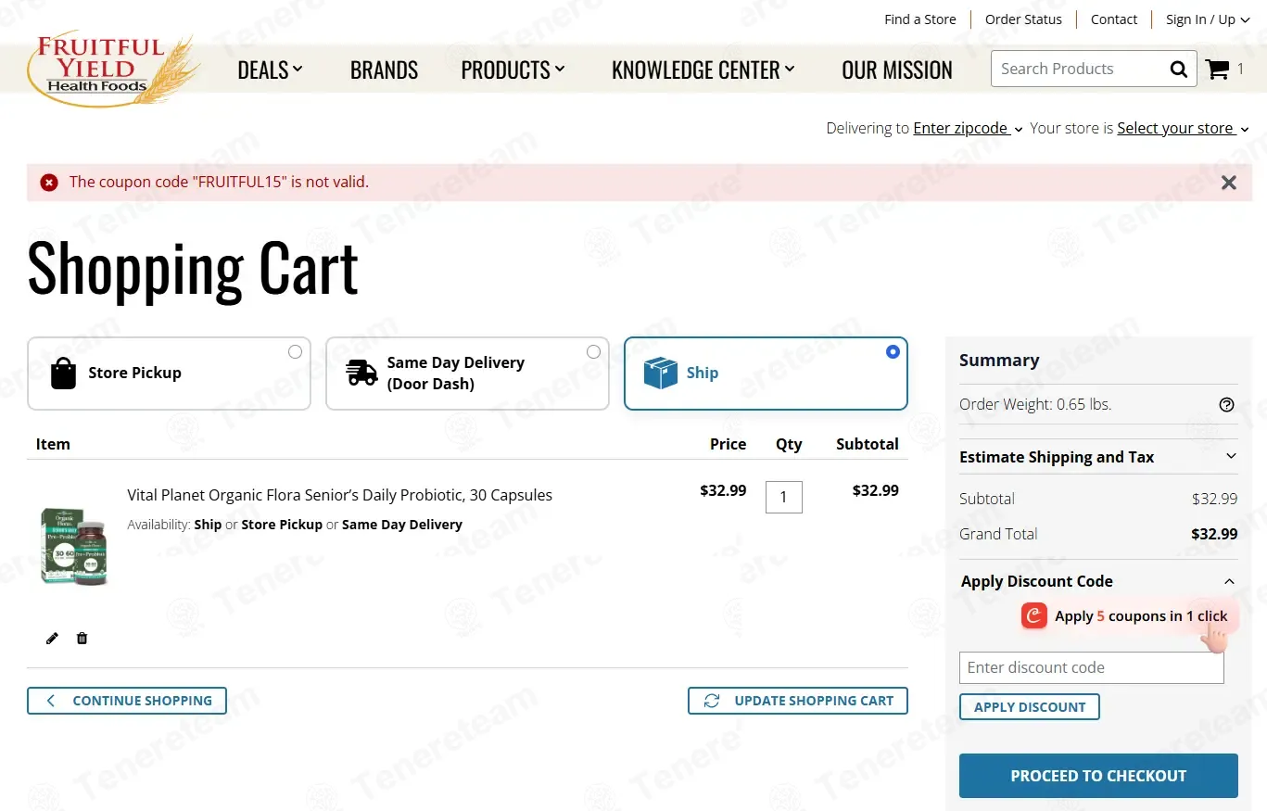The height and width of the screenshot is (811, 1267).
Task: Click the Store Pickup bag icon
Action: (x=63, y=373)
